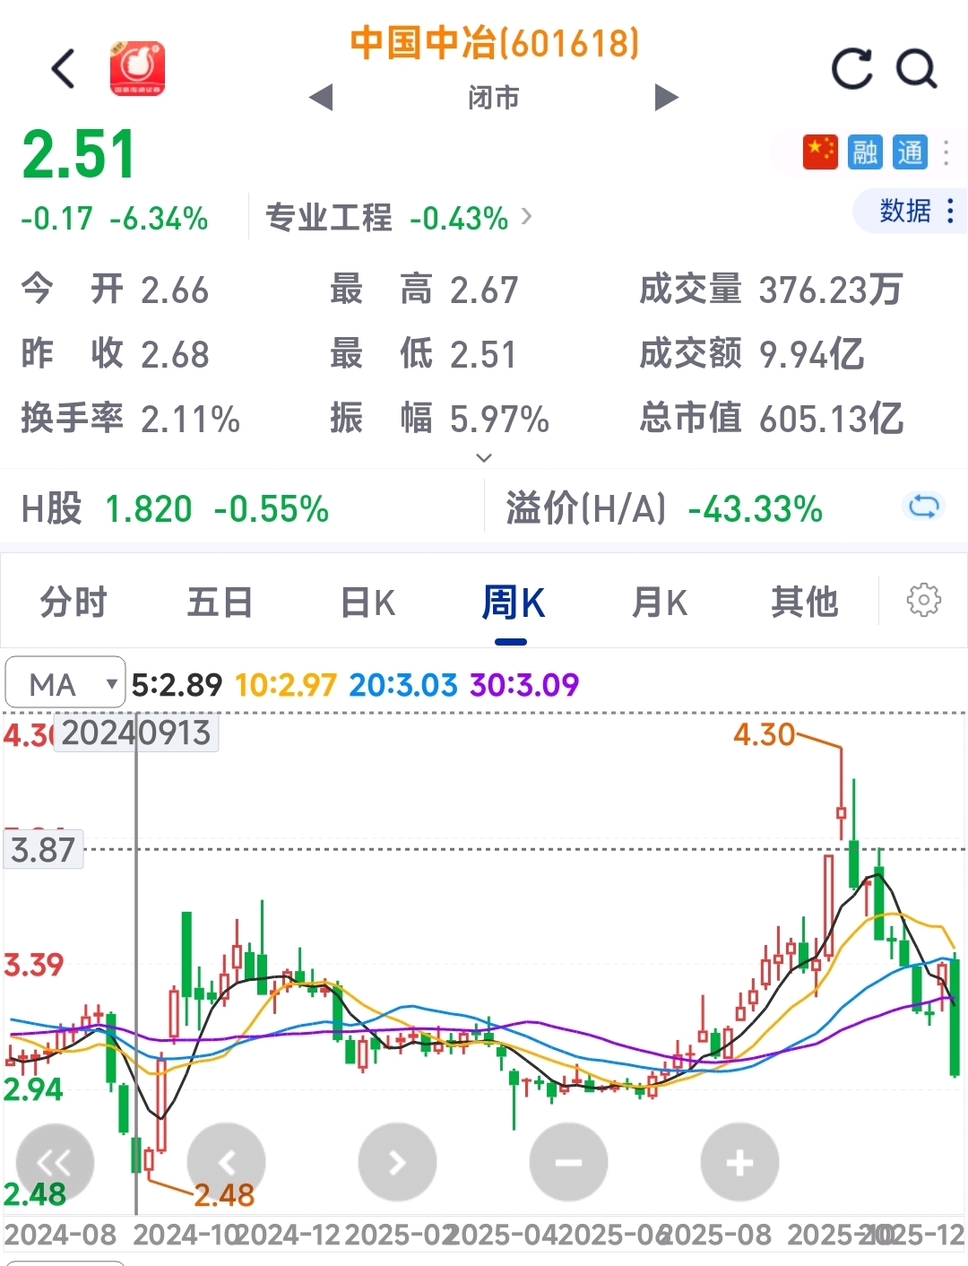Image resolution: width=968 pixels, height=1266 pixels.
Task: Tap the 通 Stock Connect badge
Action: click(910, 152)
